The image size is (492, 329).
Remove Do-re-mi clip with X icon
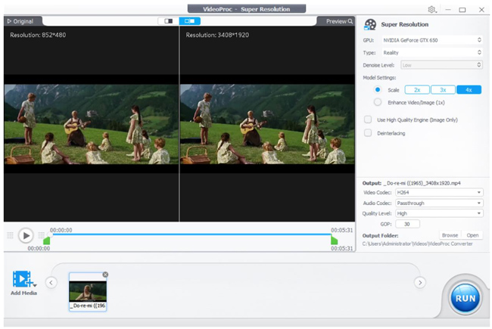(105, 275)
